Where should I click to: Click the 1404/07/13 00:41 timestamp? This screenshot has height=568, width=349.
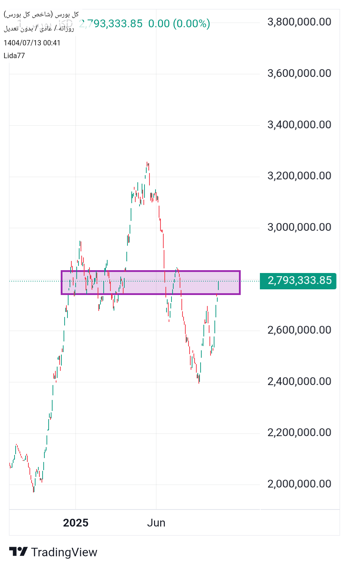pos(32,43)
